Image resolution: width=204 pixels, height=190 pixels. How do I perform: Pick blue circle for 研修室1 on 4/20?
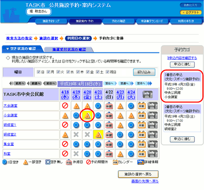[87, 125]
